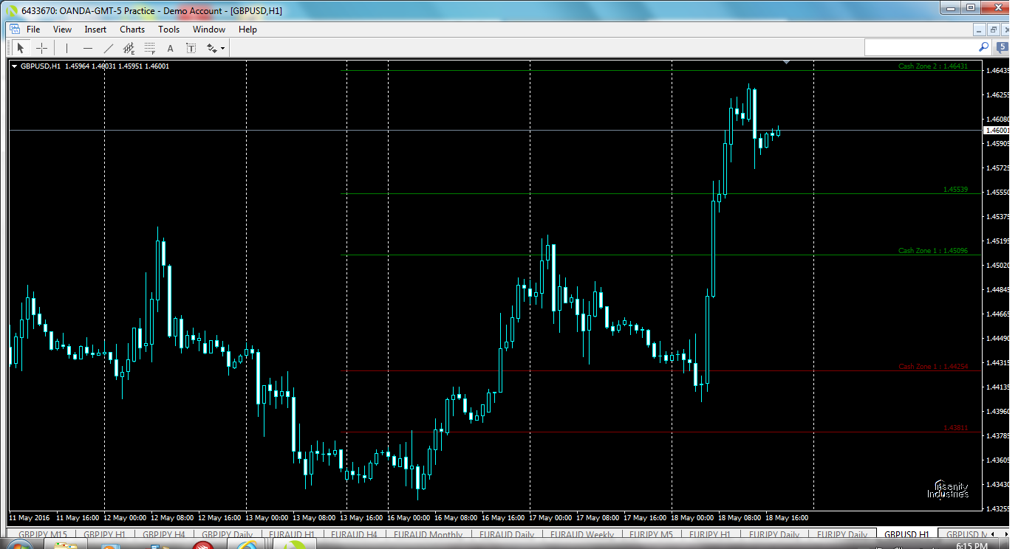
Task: Choose the Trendline drawing tool
Action: (x=109, y=48)
